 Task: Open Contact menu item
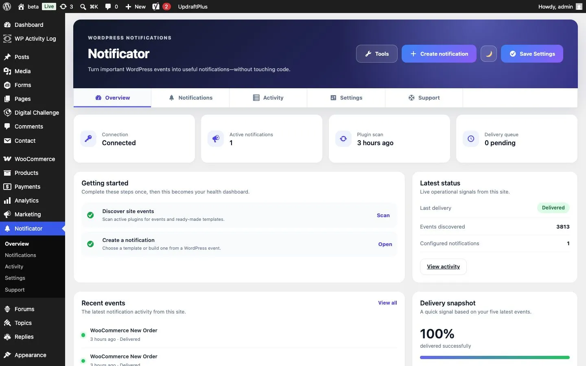(x=33, y=141)
